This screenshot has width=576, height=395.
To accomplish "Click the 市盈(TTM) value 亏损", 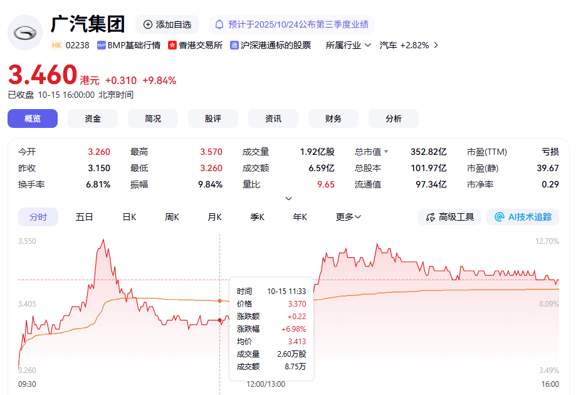I will (x=550, y=152).
